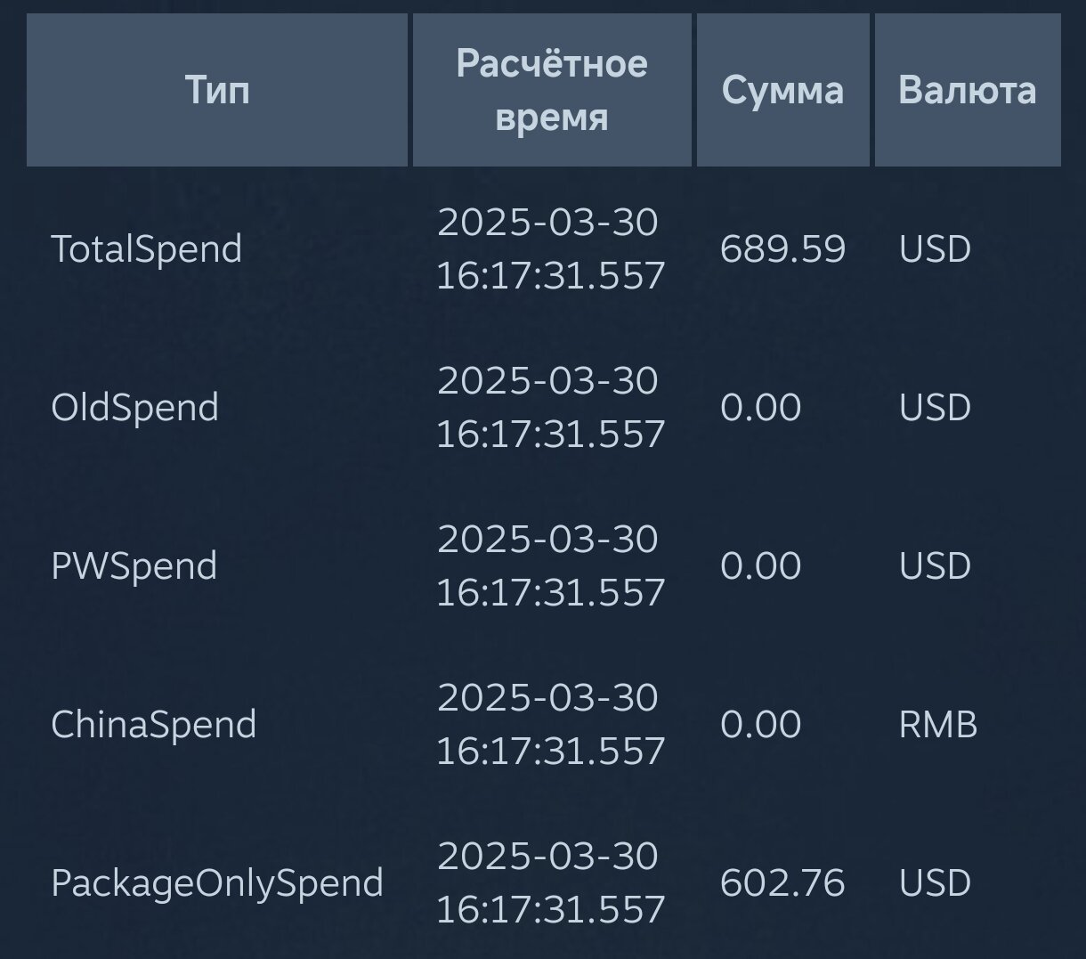Select the OldSpend type cell

[x=135, y=407]
